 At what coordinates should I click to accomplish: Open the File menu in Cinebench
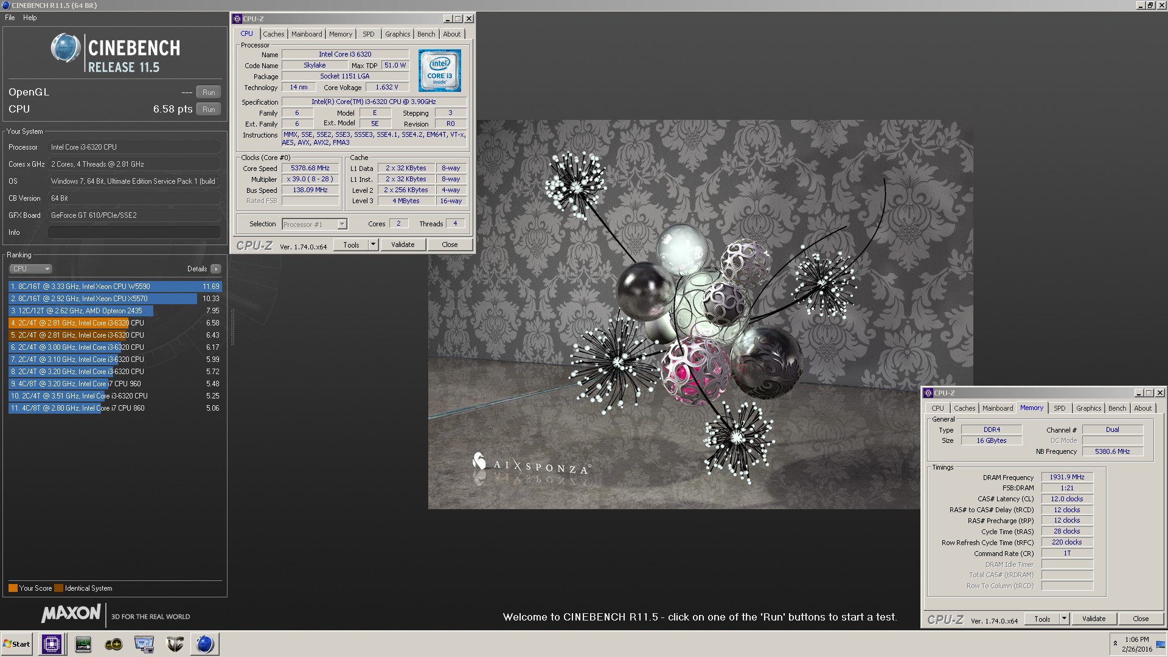(10, 18)
